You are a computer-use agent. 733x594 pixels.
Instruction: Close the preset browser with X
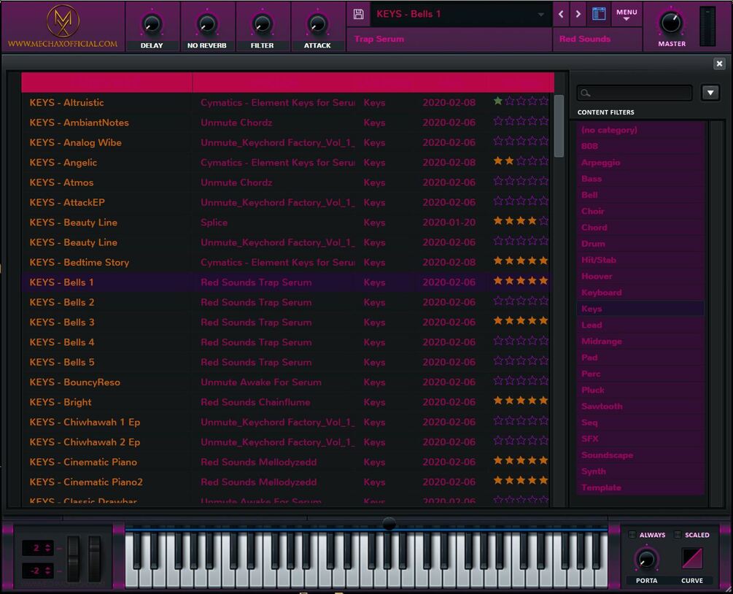click(719, 63)
